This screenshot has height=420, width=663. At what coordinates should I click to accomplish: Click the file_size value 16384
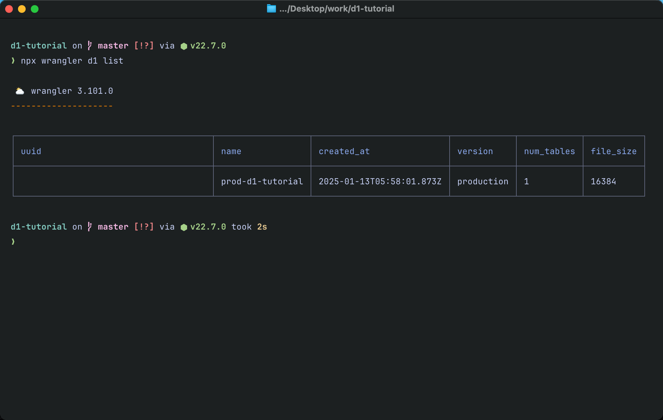point(603,181)
